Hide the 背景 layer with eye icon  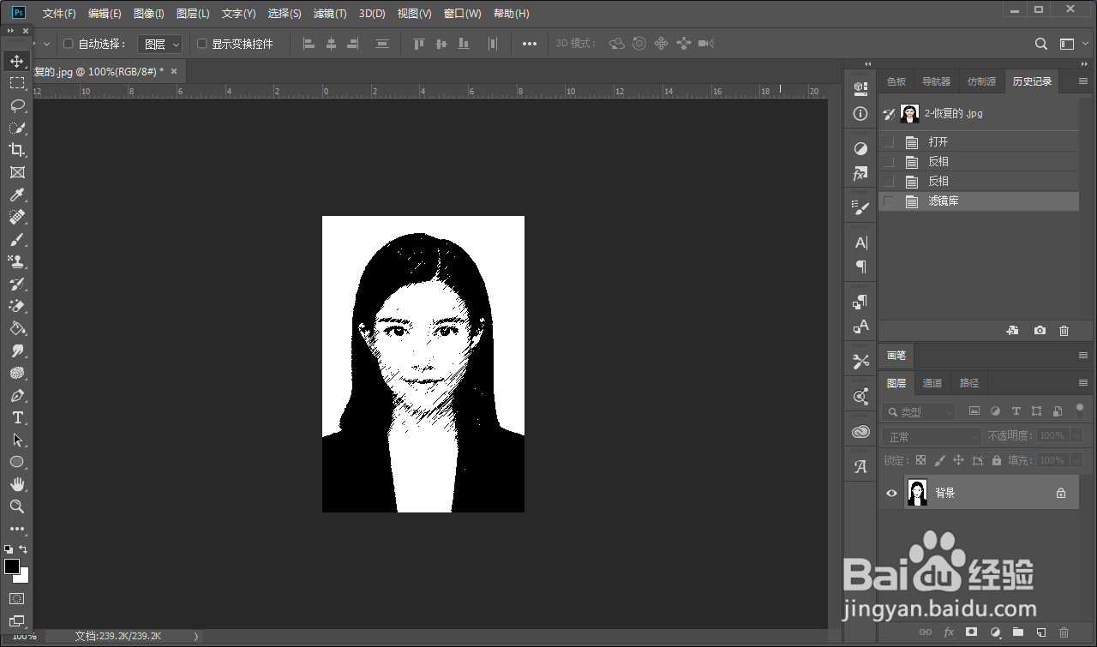891,493
